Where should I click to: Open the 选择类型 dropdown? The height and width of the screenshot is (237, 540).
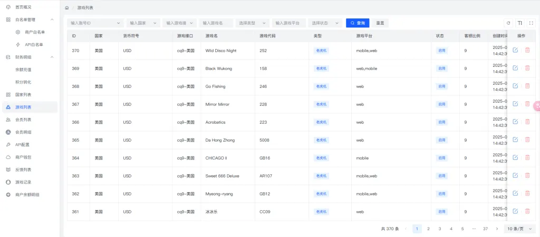[x=252, y=23]
